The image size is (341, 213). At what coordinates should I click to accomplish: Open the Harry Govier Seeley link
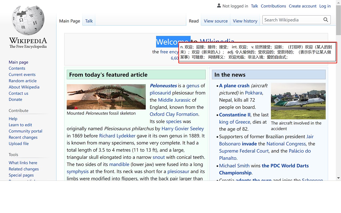pos(183,128)
